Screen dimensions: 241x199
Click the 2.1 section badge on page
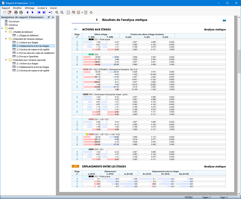pyautogui.click(x=75, y=29)
